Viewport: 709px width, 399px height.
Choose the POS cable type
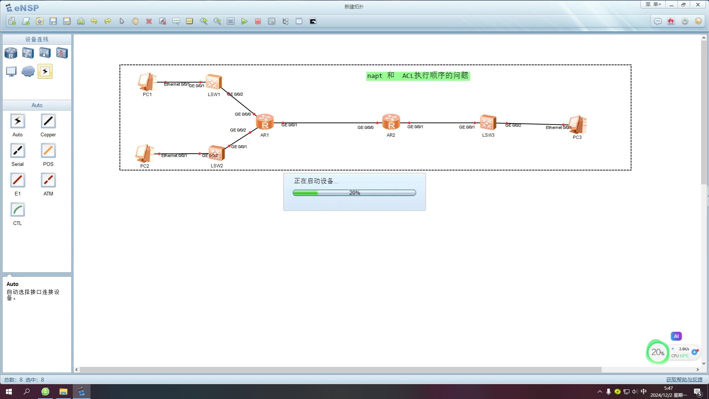point(48,151)
